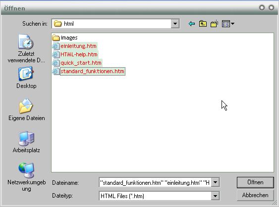Select file HTML-help.htm
This screenshot has width=279, height=207.
coord(75,54)
